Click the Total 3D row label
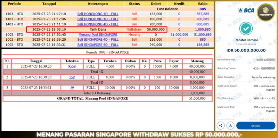The image size is (278, 138). coord(97,82)
